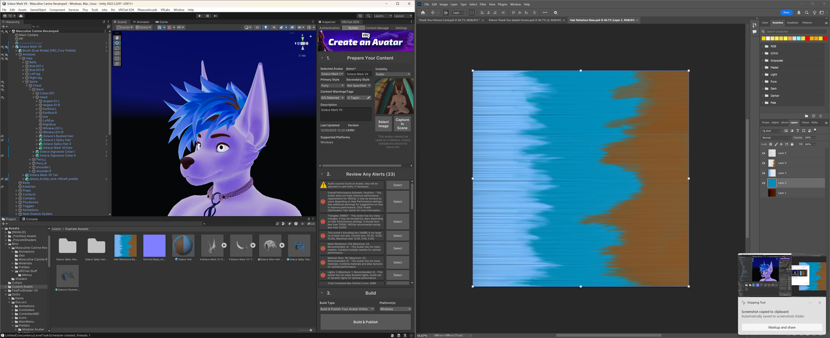Switch to the Gradients tab
The width and height of the screenshot is (830, 338).
[792, 23]
